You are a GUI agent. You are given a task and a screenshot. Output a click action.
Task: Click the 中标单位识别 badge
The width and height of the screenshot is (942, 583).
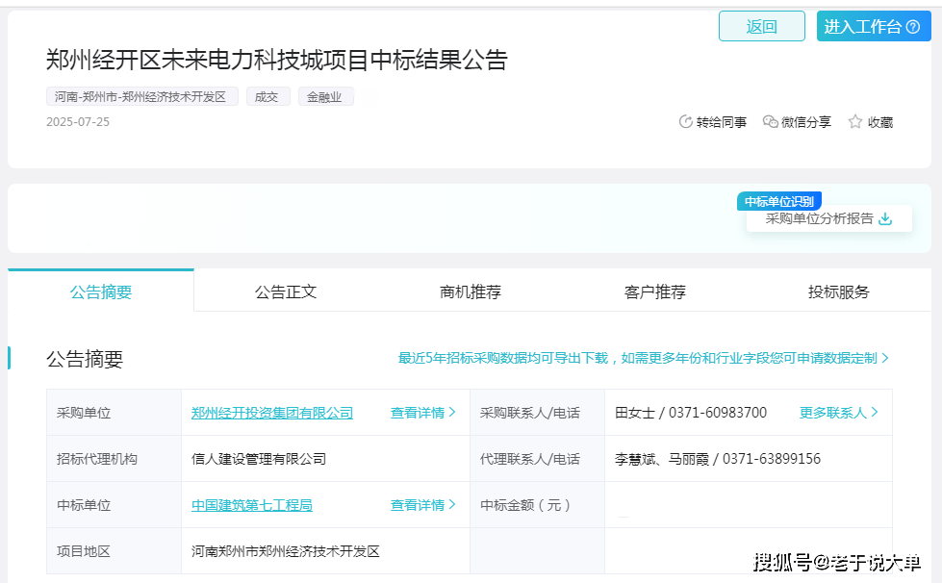pos(779,202)
